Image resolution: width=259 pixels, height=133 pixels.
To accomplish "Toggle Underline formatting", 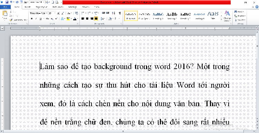I will click(x=40, y=19).
